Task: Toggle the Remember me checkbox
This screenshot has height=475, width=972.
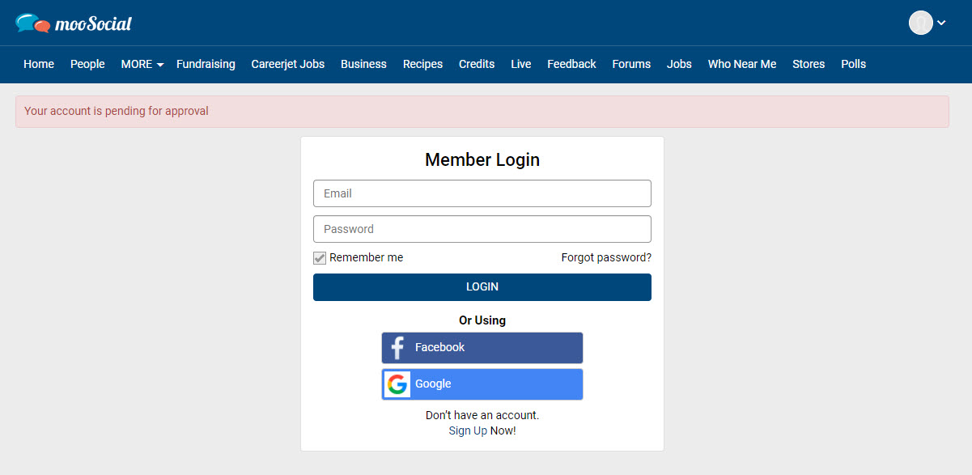Action: (320, 258)
